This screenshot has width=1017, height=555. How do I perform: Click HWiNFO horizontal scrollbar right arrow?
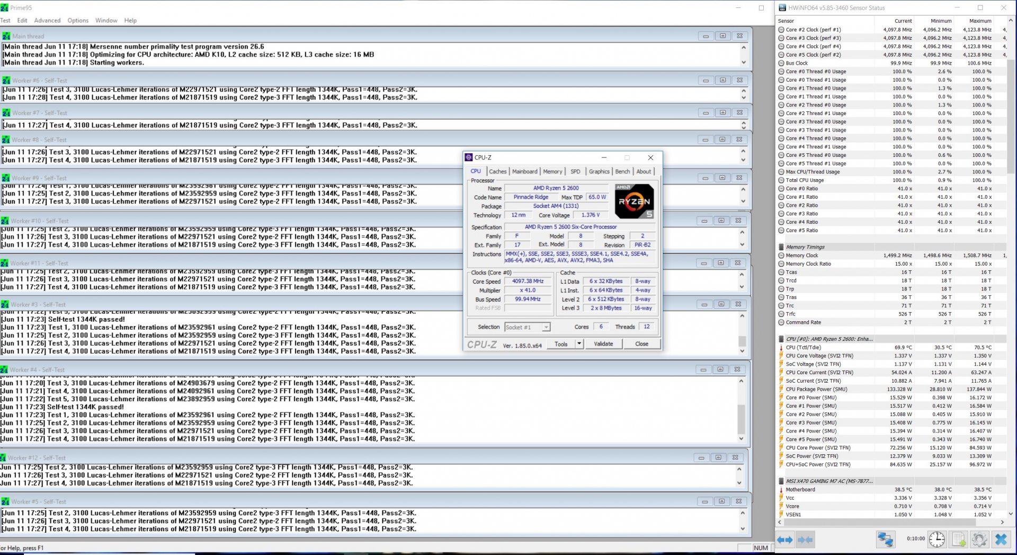1002,523
